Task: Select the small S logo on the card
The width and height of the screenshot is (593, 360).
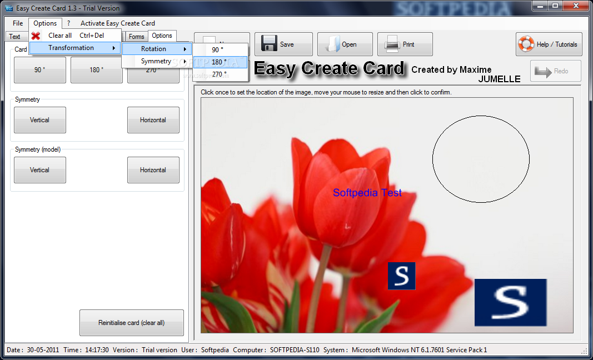Action: click(x=401, y=276)
